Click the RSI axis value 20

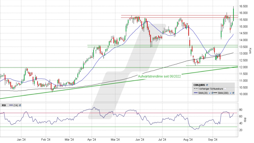click(x=241, y=130)
